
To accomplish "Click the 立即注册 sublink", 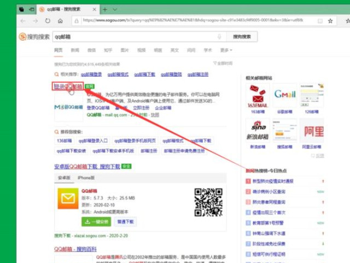I will point(141,108).
